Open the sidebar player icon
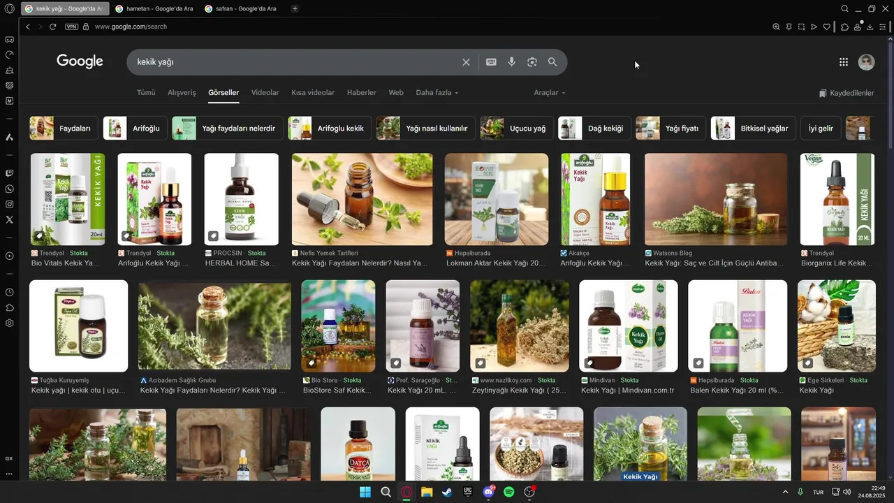The width and height of the screenshot is (894, 503). tap(9, 256)
